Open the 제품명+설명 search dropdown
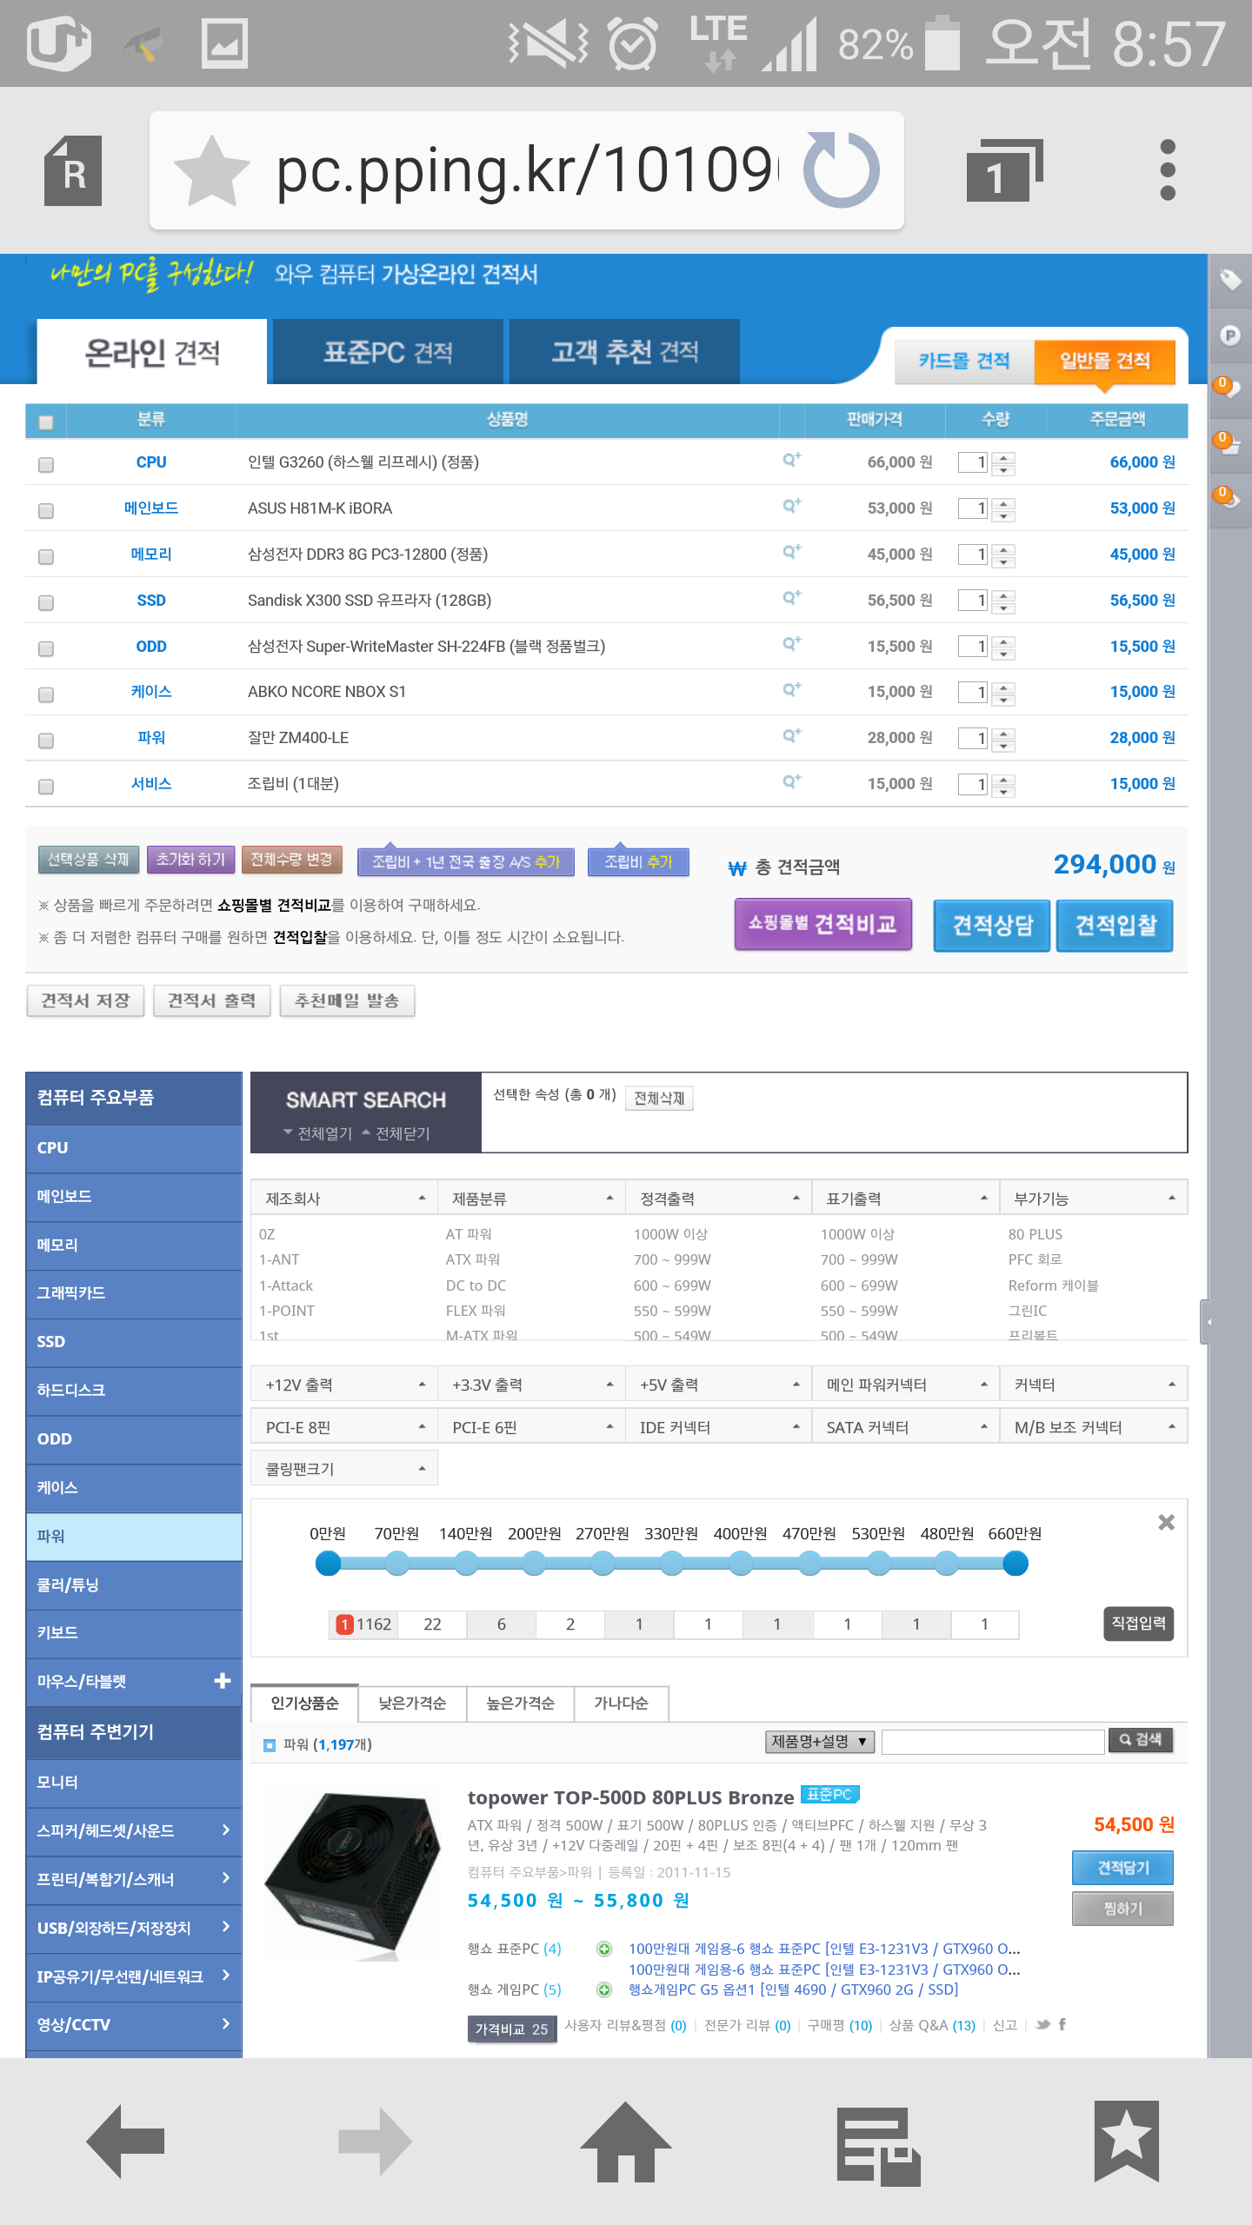The image size is (1252, 2225). [x=819, y=1741]
